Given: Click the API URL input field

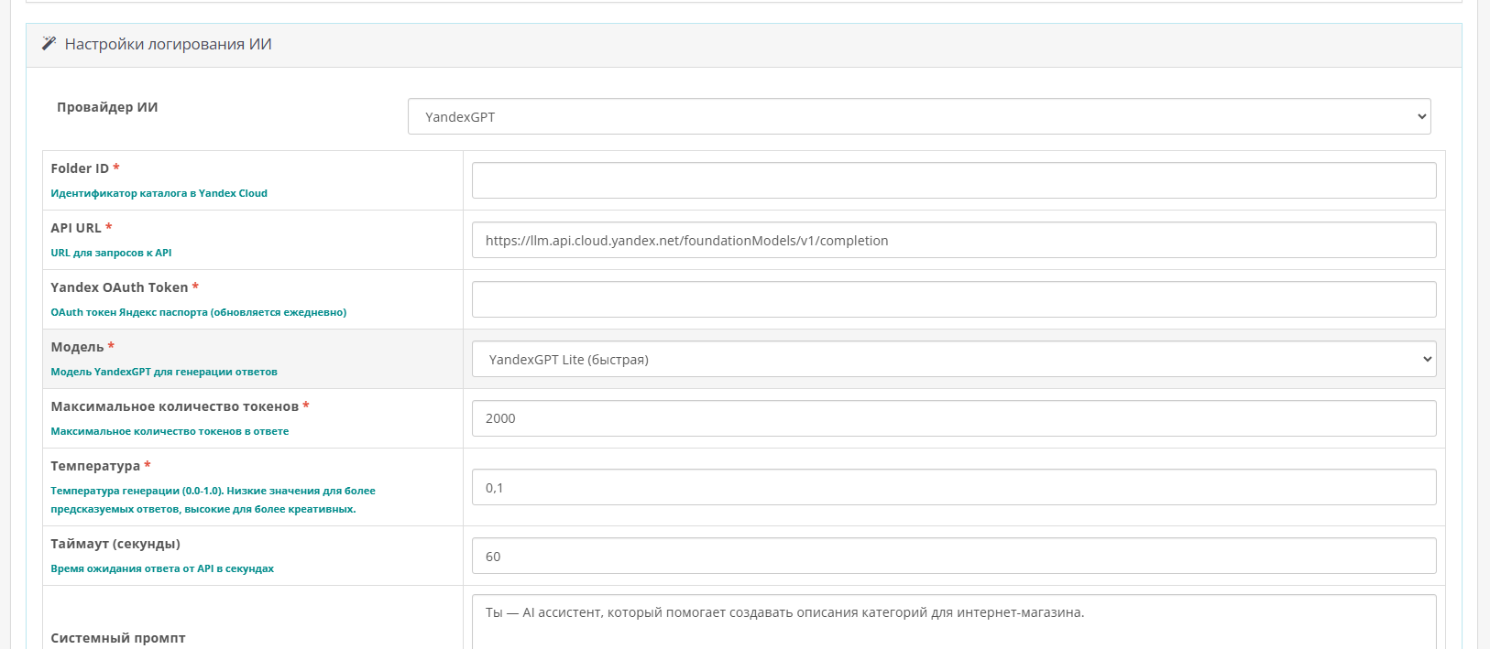Looking at the screenshot, I should tap(954, 240).
